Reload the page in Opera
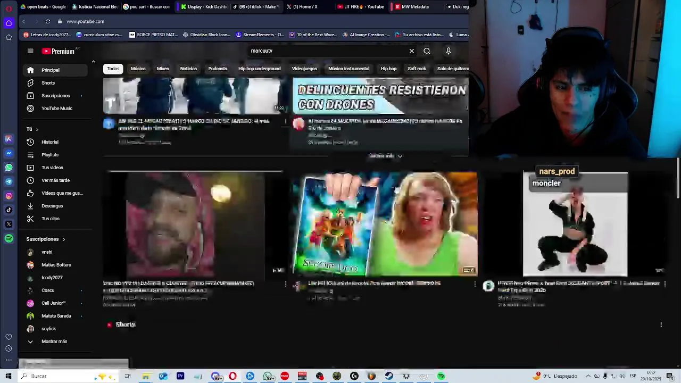The height and width of the screenshot is (383, 681). pos(48,21)
